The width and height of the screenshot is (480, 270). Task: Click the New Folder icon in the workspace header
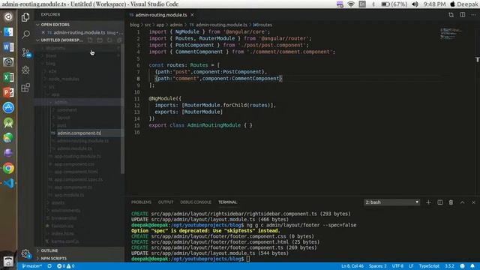point(100,40)
